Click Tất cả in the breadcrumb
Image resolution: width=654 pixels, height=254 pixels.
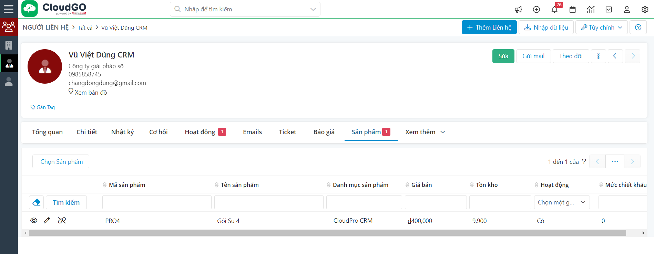pos(85,28)
